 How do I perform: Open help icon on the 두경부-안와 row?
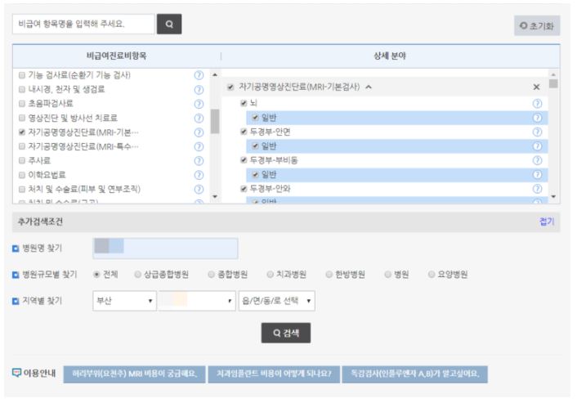[x=537, y=189]
